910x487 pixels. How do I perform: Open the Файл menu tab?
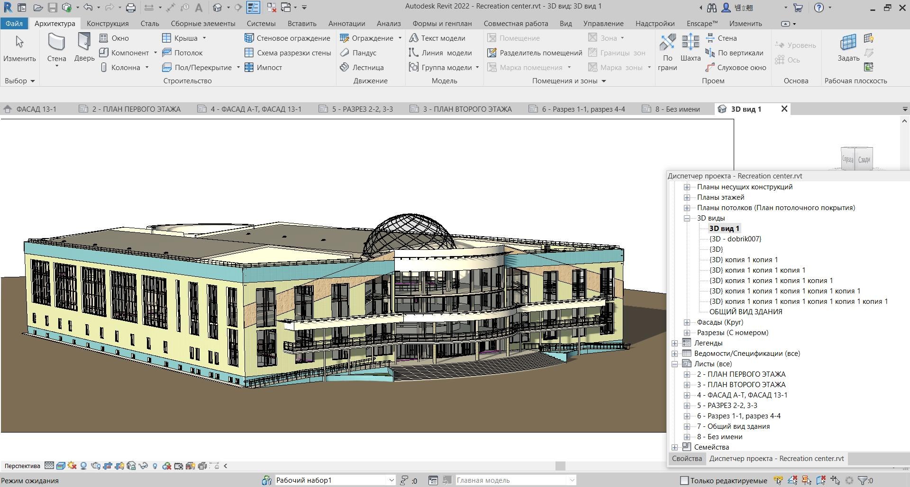(x=14, y=23)
